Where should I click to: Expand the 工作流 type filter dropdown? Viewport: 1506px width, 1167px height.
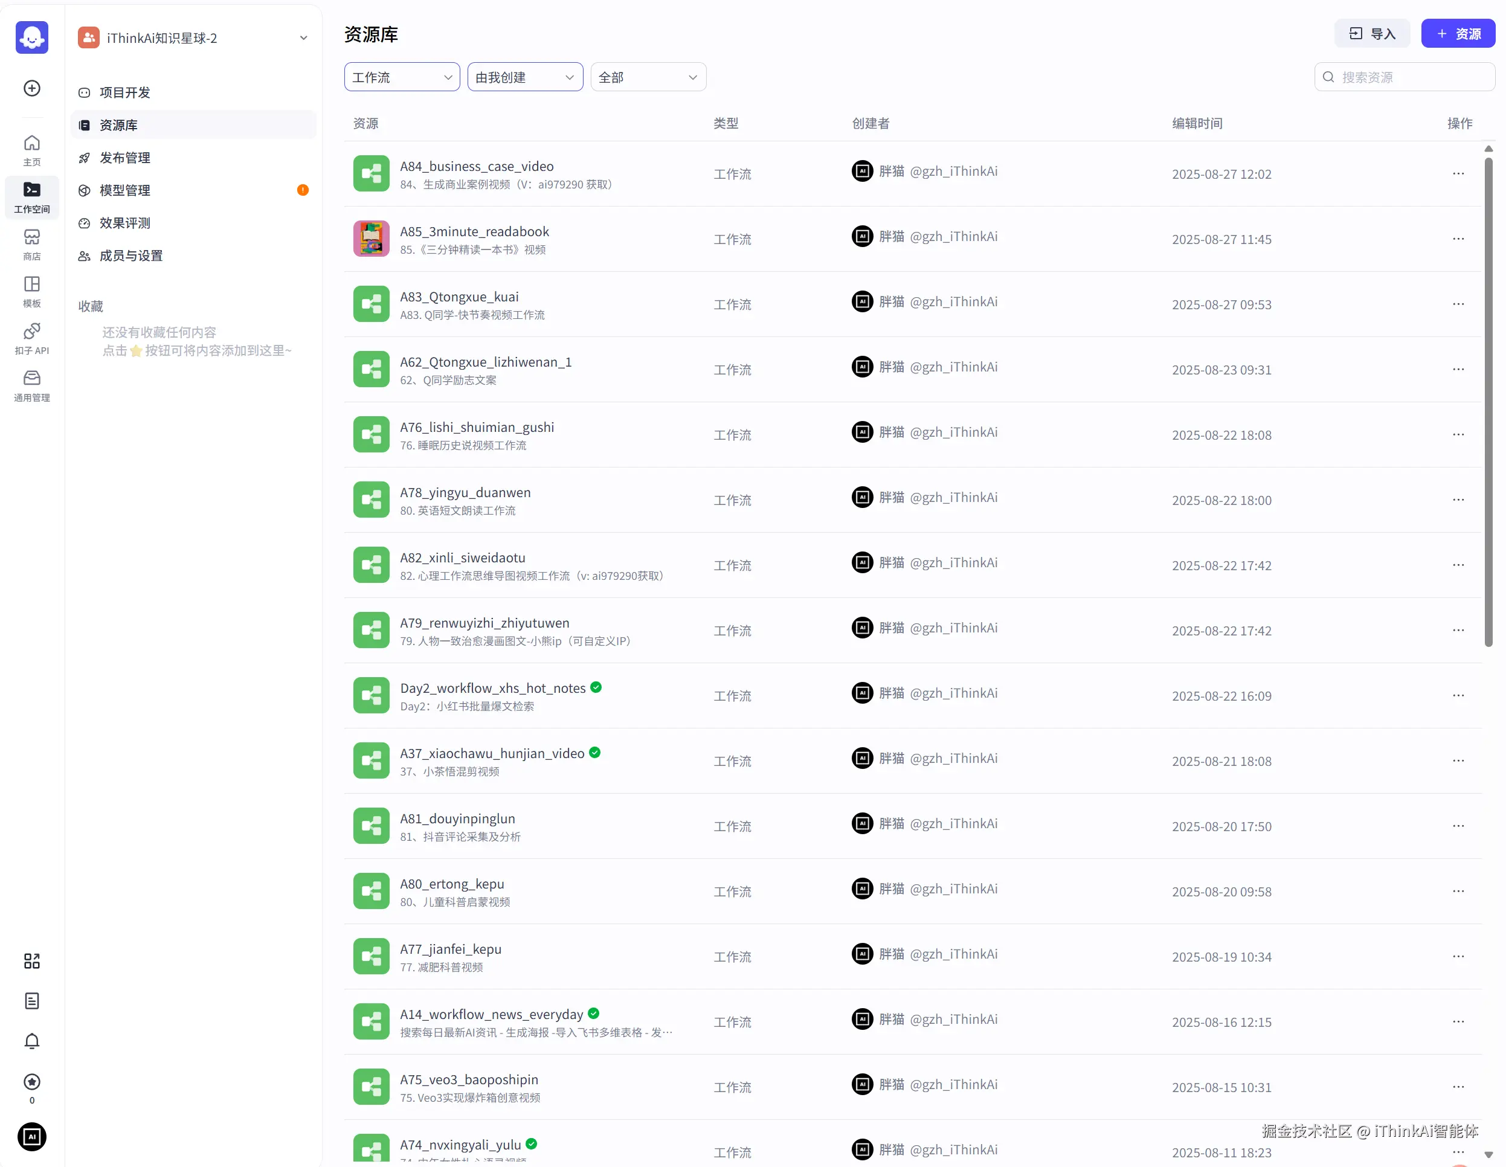point(402,77)
